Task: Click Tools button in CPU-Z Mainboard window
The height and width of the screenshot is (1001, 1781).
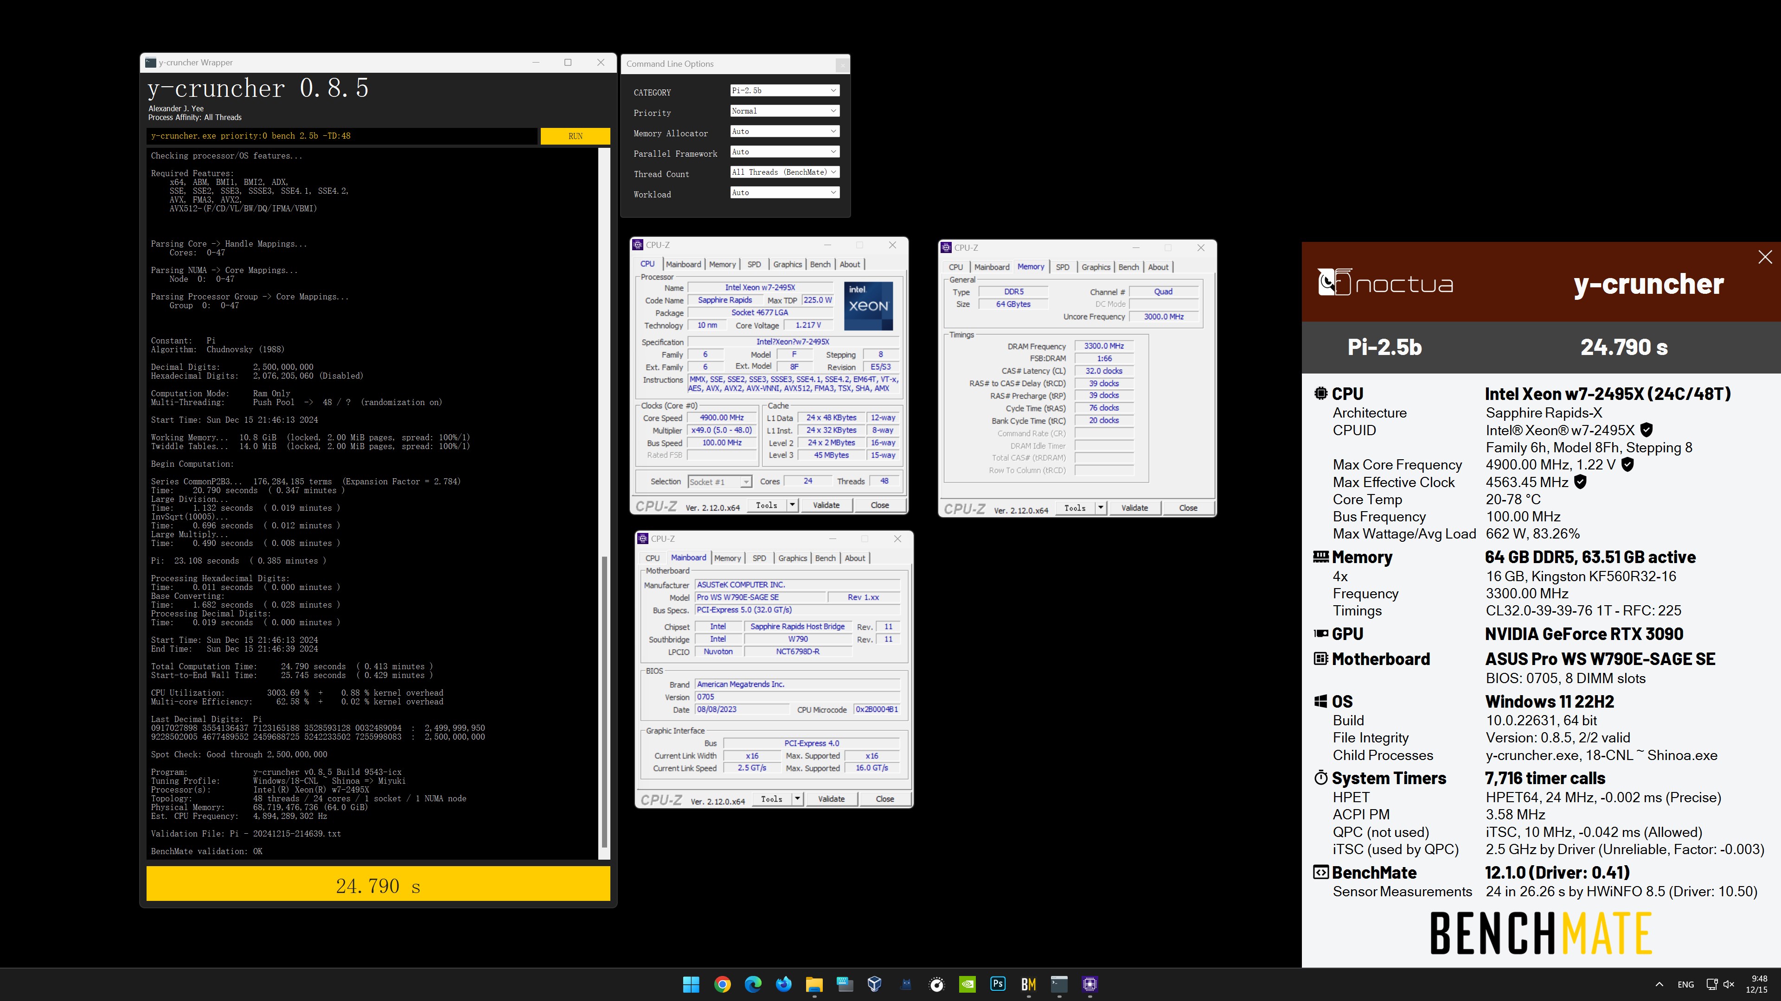Action: 772,798
